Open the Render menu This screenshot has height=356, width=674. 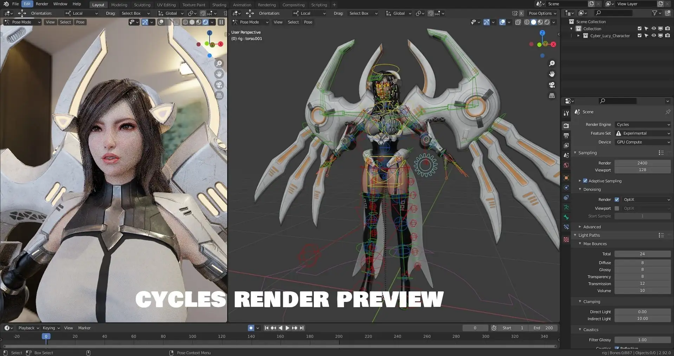coord(42,4)
